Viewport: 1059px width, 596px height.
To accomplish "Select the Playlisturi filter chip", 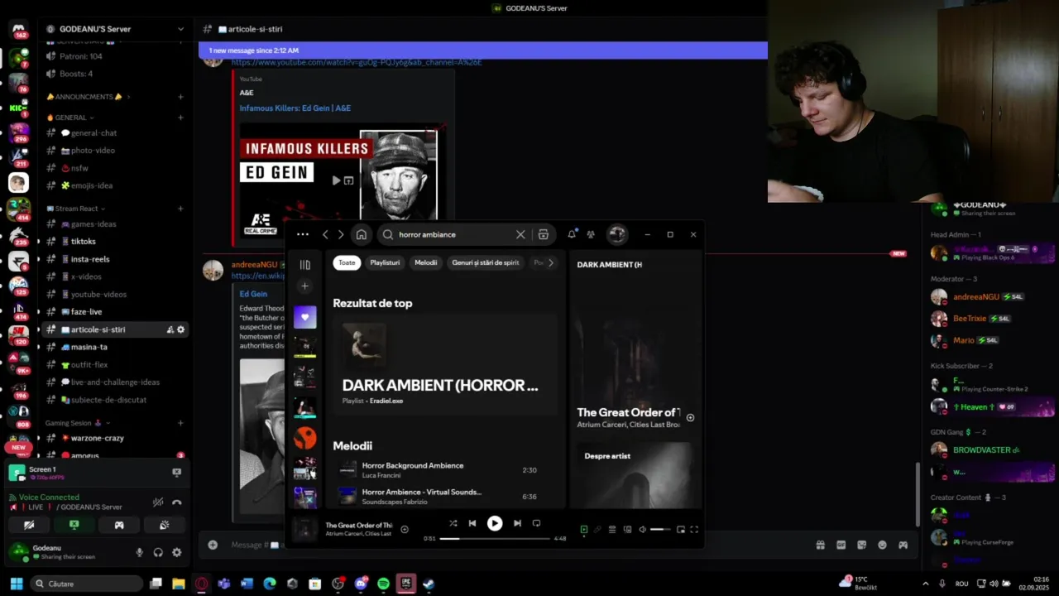I will (385, 262).
